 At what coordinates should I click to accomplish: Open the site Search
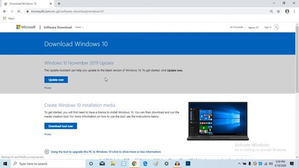click(253, 28)
